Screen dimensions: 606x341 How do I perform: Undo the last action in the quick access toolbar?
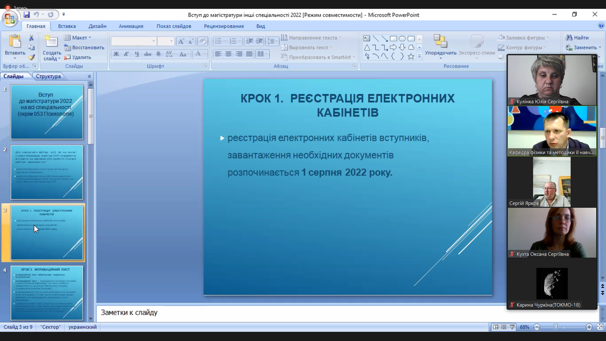(36, 15)
